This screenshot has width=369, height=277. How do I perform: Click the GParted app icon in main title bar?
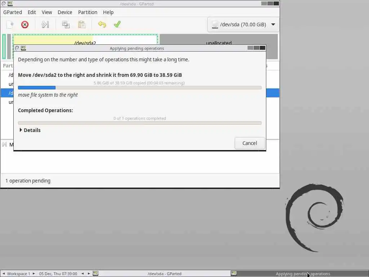click(x=10, y=4)
